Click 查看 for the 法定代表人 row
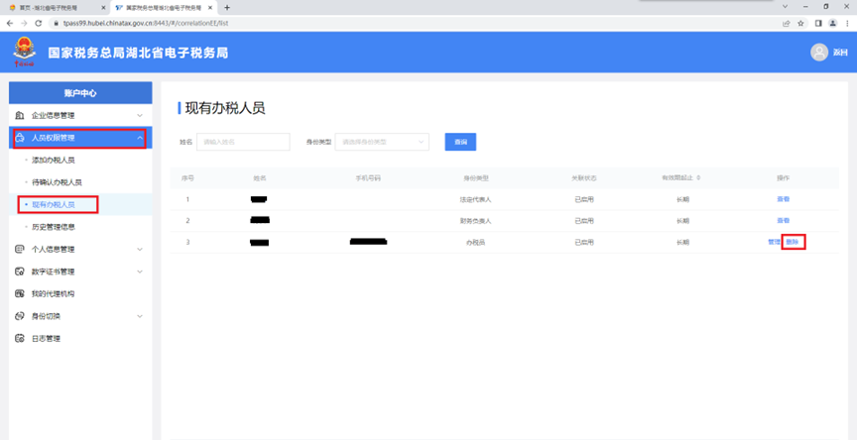The height and width of the screenshot is (440, 857). tap(784, 199)
